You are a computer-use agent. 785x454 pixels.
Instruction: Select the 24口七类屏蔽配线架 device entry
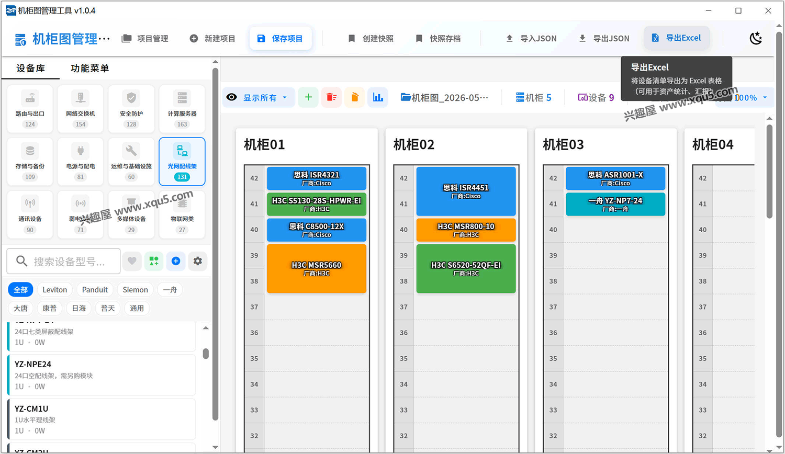click(x=102, y=336)
